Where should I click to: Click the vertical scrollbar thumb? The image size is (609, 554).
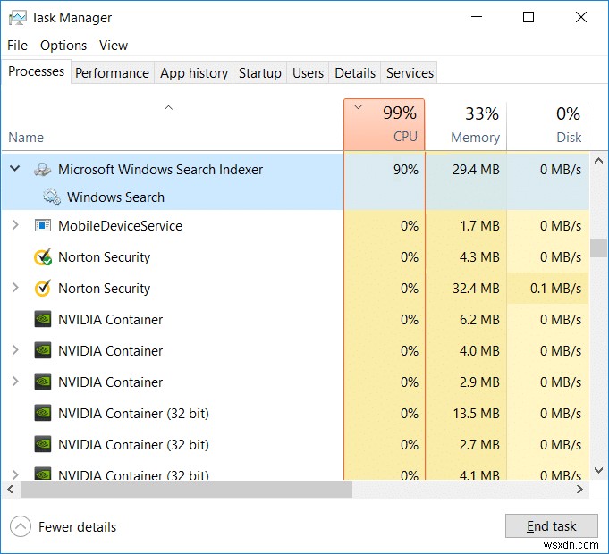598,248
